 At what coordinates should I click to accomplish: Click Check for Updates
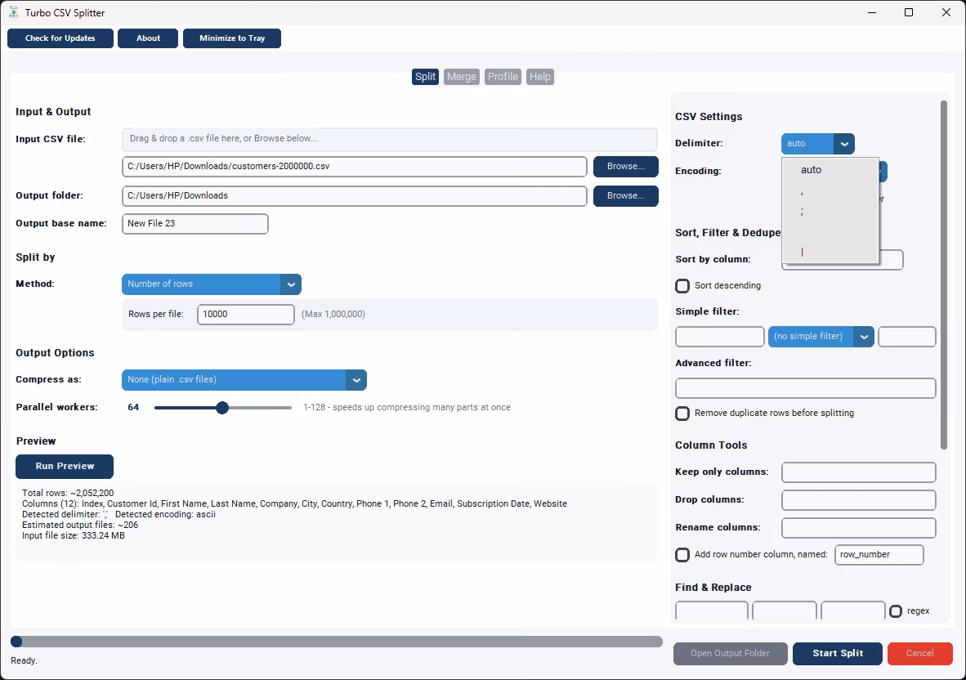(x=60, y=38)
